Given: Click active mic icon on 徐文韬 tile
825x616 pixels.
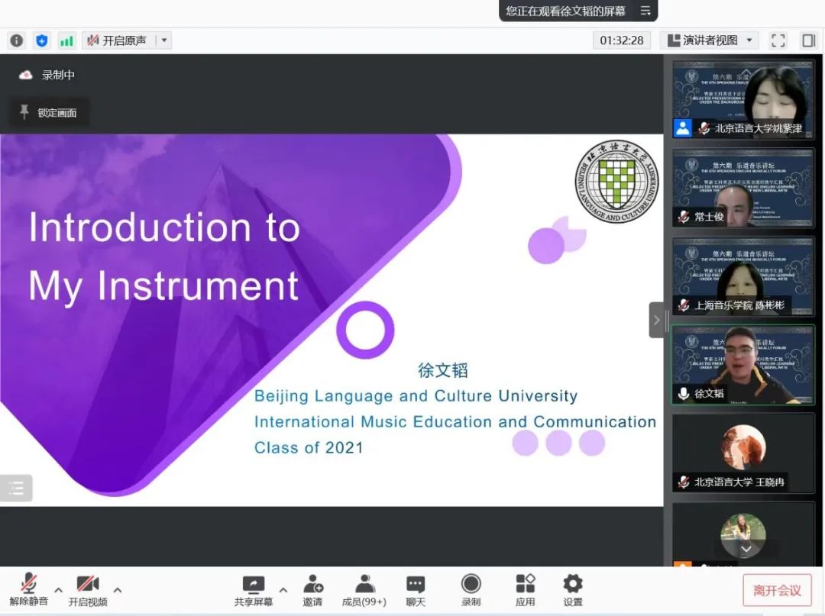Looking at the screenshot, I should point(684,393).
